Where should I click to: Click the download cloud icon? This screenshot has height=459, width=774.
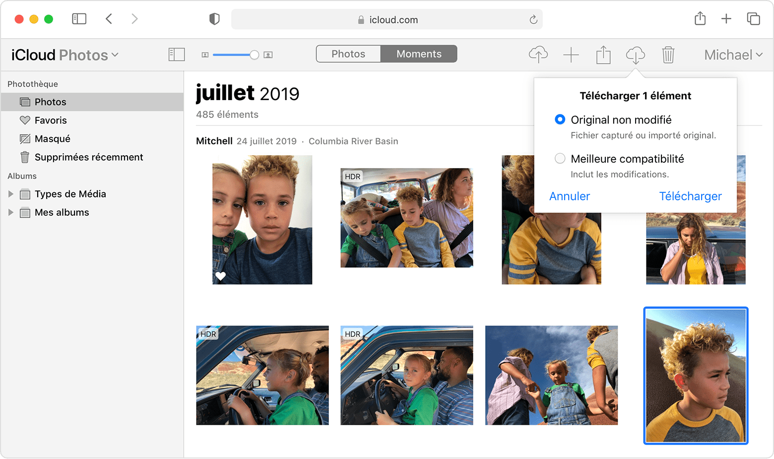click(x=636, y=55)
